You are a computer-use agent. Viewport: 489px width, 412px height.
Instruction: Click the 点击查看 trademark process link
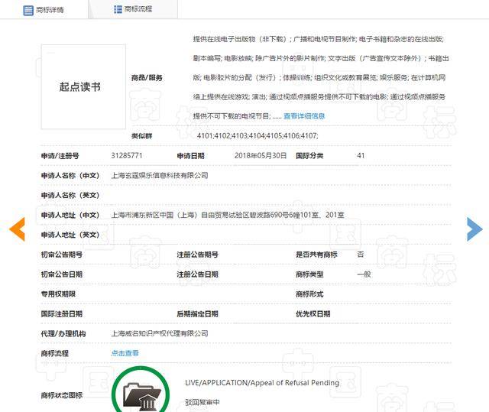[125, 353]
